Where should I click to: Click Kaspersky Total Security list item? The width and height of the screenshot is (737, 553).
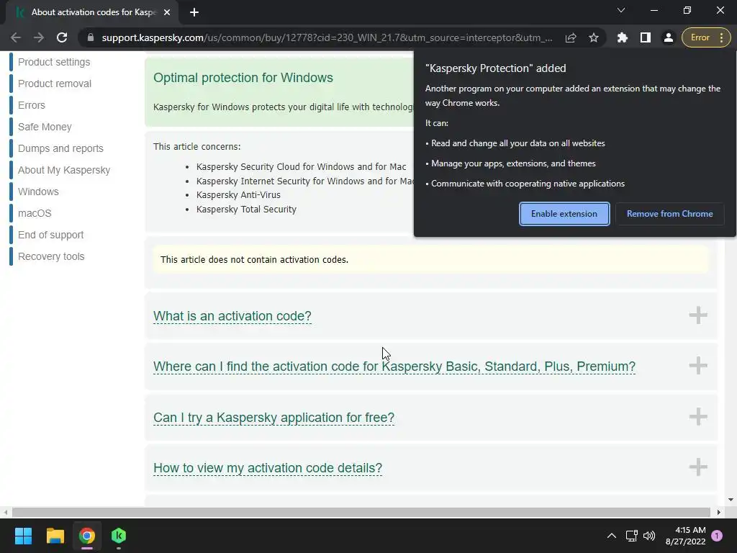246,210
